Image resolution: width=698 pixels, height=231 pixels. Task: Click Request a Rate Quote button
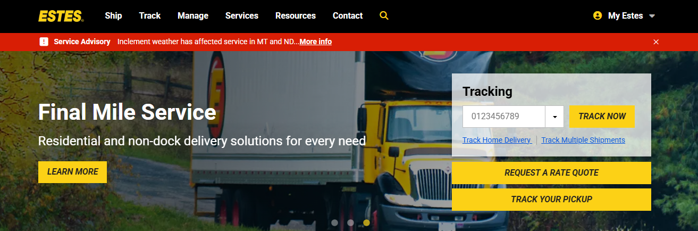[x=551, y=173]
